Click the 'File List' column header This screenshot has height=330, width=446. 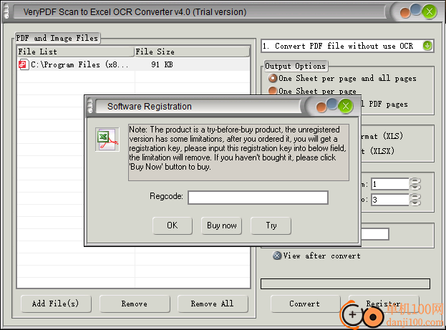[75, 52]
